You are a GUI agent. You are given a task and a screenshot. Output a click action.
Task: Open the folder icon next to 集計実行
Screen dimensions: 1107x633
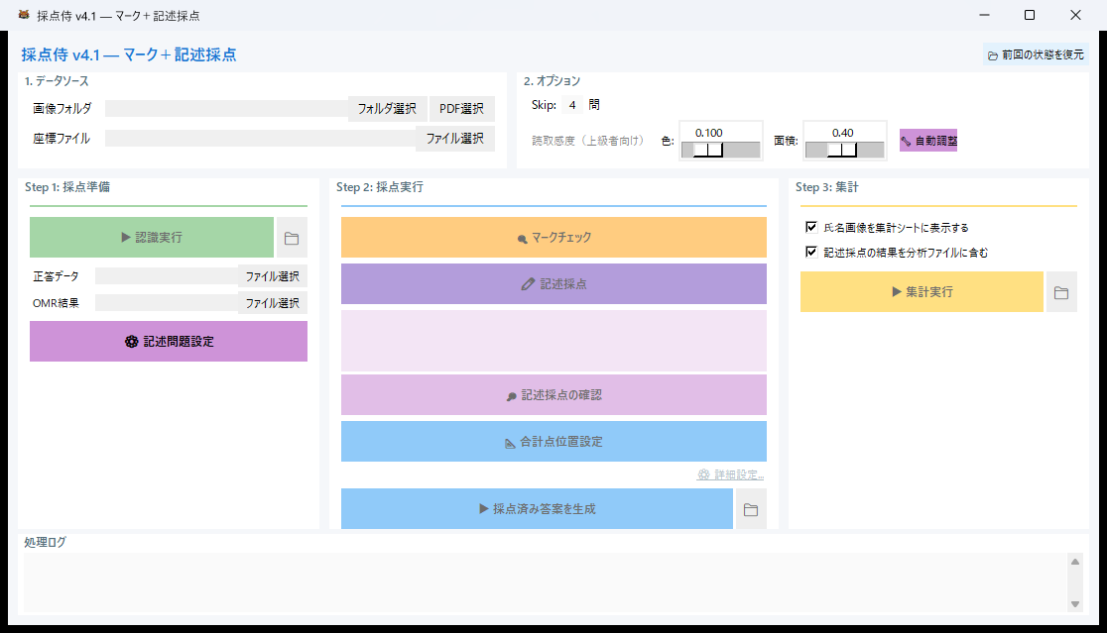(1061, 291)
